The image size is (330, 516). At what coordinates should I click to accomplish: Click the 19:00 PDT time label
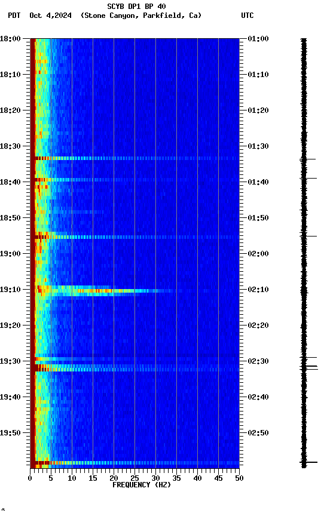(10, 254)
